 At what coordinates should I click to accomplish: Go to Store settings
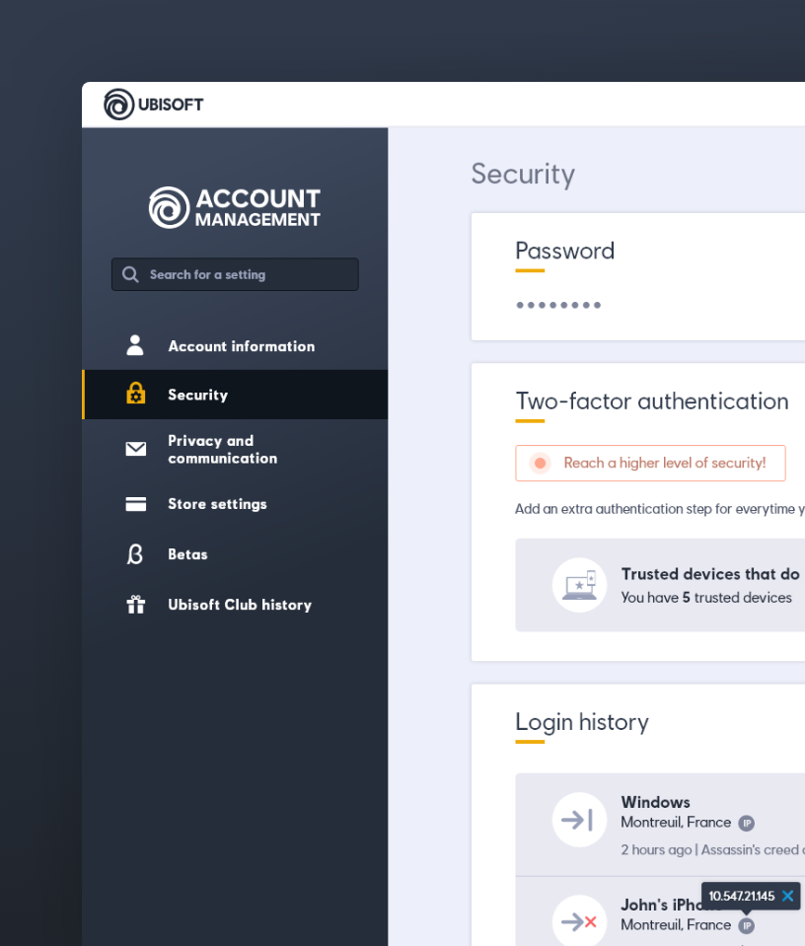click(235, 504)
